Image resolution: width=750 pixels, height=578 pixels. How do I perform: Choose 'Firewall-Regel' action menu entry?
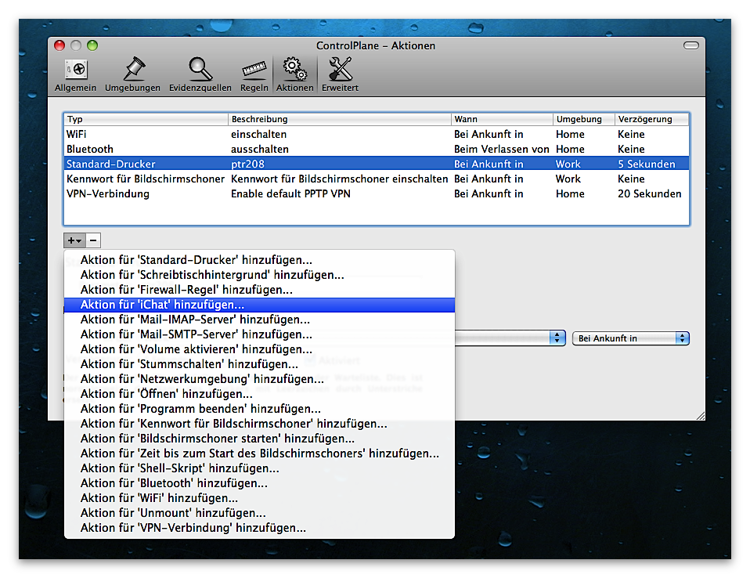point(259,290)
